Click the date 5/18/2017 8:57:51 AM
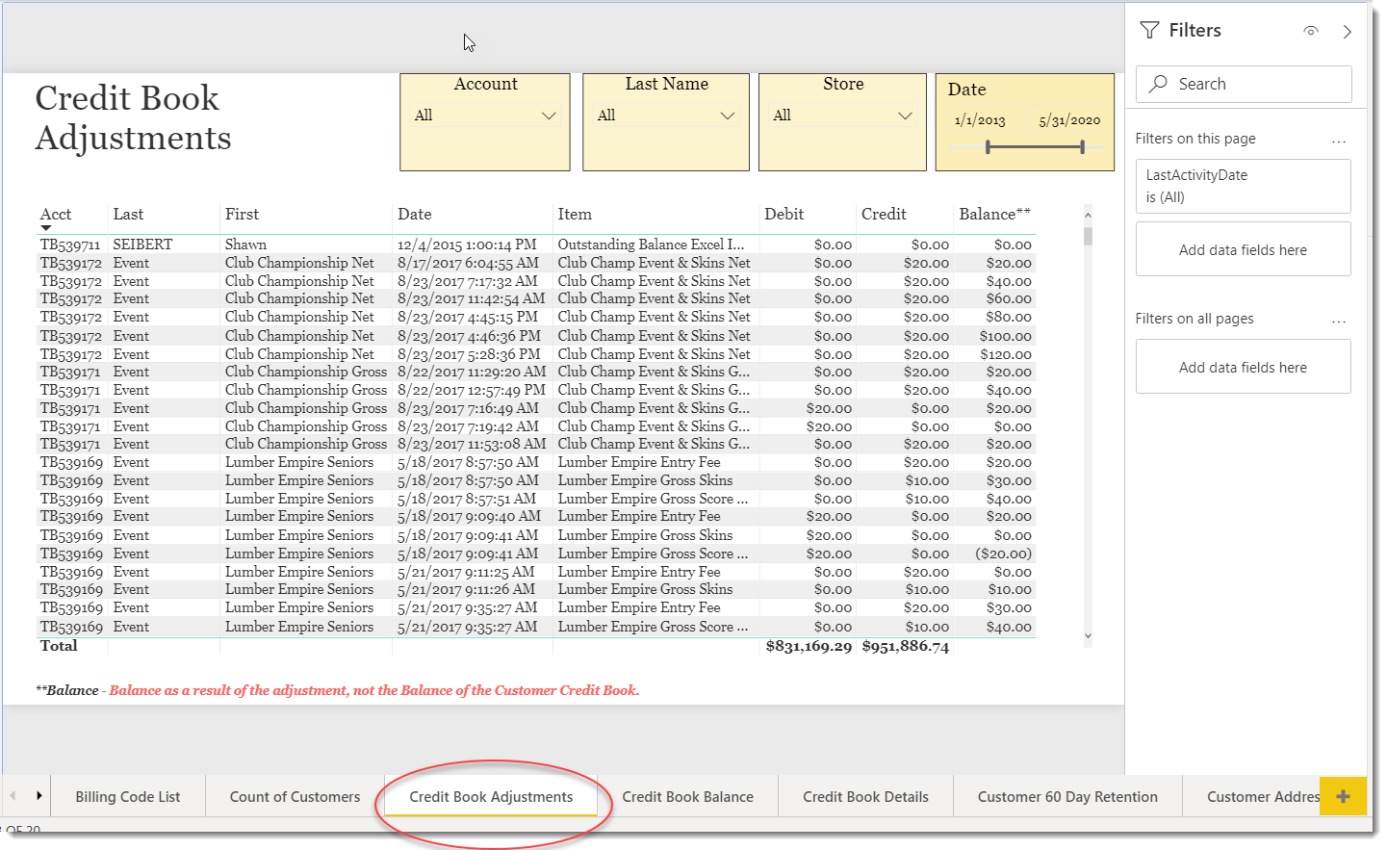 coord(467,499)
